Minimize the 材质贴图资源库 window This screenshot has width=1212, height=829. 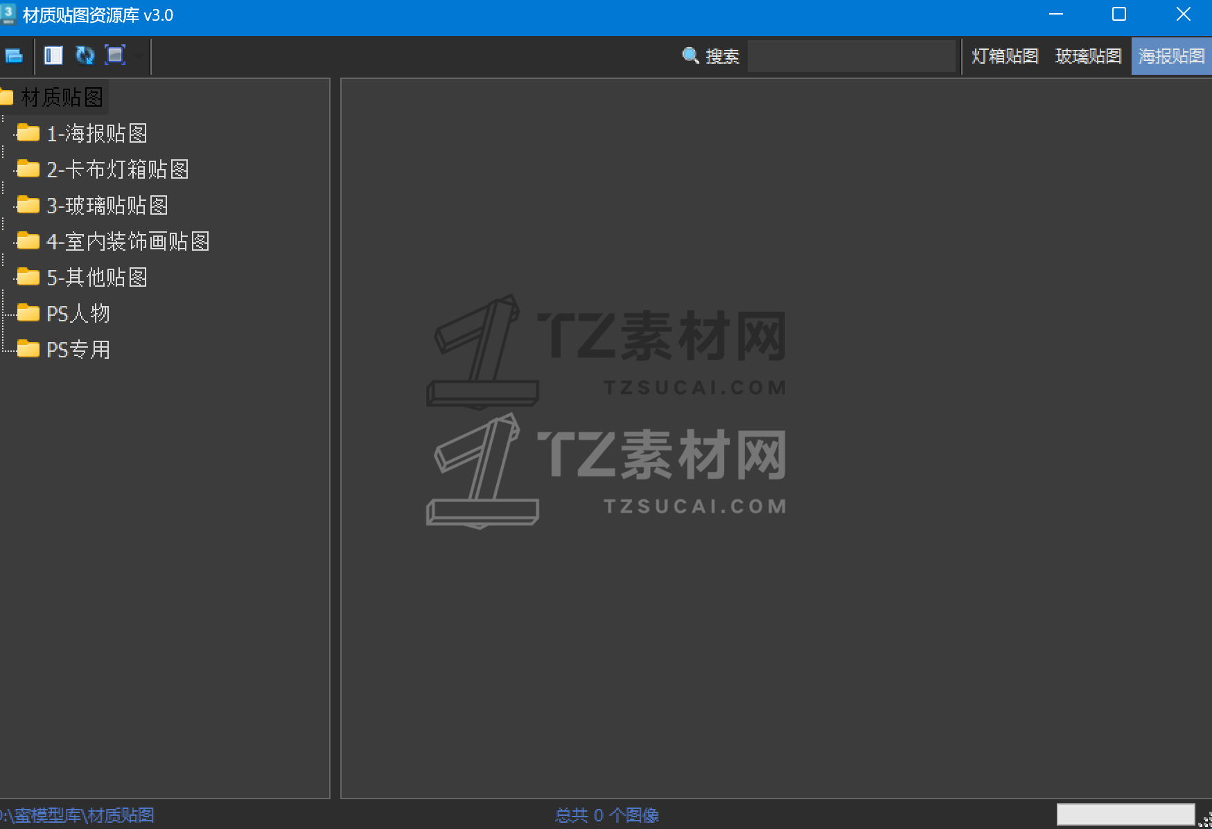[x=1056, y=15]
